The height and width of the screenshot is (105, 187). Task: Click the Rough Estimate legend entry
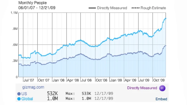click(149, 8)
